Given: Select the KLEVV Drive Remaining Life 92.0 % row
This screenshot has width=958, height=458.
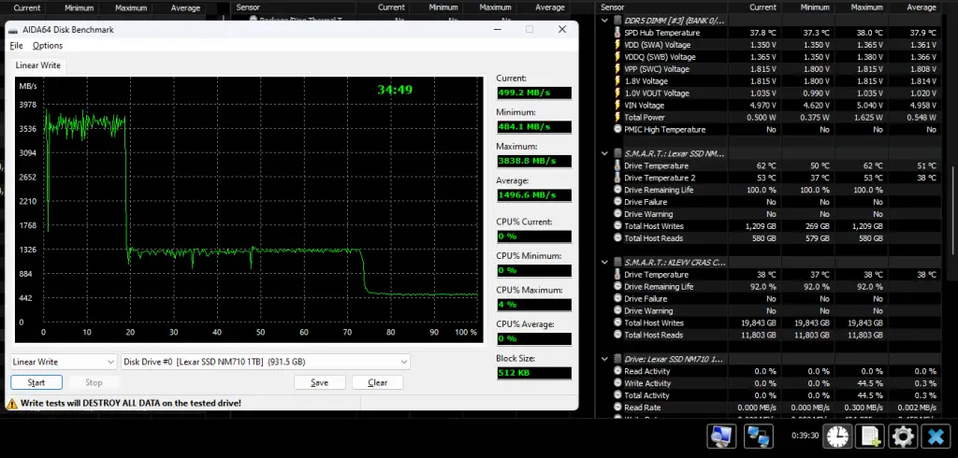Looking at the screenshot, I should 770,286.
